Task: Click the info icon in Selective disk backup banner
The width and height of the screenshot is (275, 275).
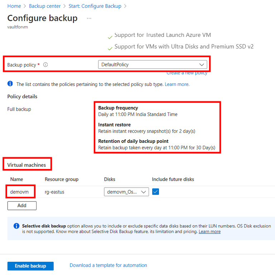Action: (16, 226)
